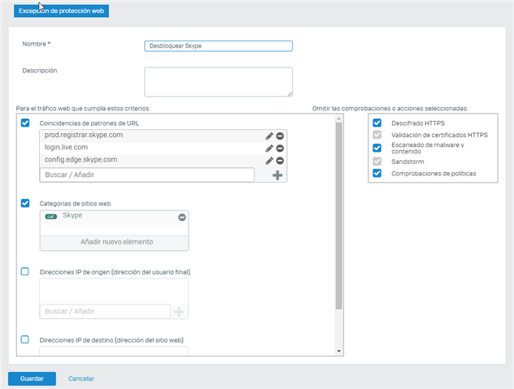Remove the Skype category entry
Viewport: 514px width, 389px height.
point(182,218)
